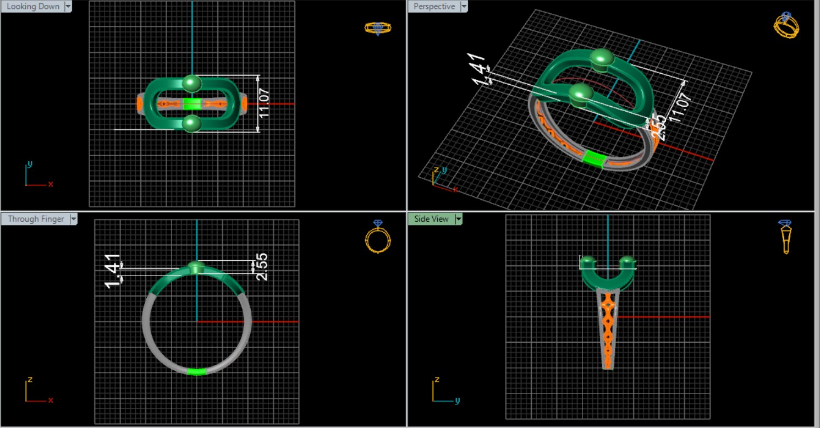Activate the Looking Down viewport title
The image size is (820, 428).
click(33, 7)
